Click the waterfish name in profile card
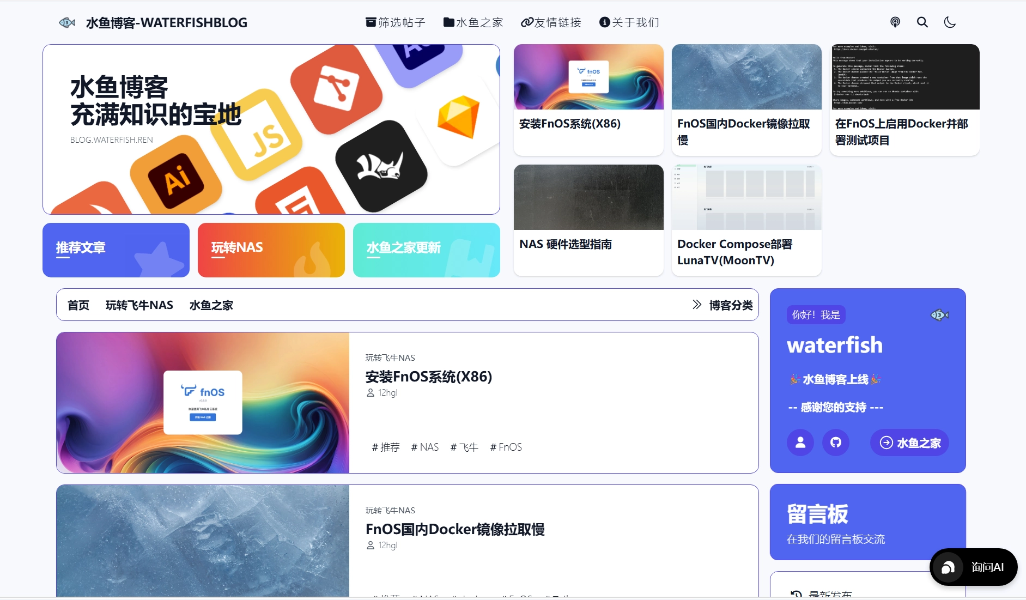Image resolution: width=1026 pixels, height=600 pixels. click(x=835, y=345)
